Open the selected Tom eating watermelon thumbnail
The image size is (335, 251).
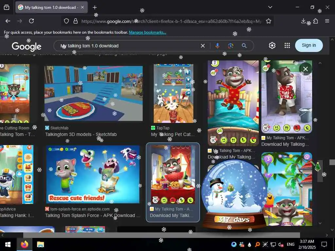coord(173,175)
